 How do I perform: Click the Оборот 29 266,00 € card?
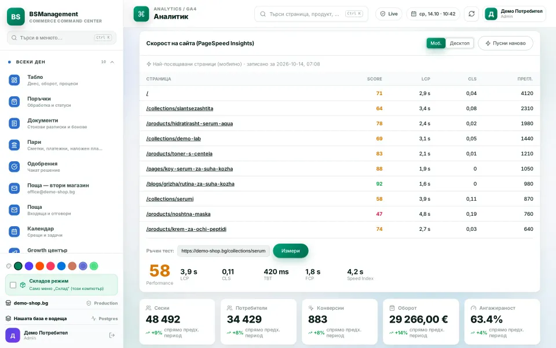(x=421, y=322)
